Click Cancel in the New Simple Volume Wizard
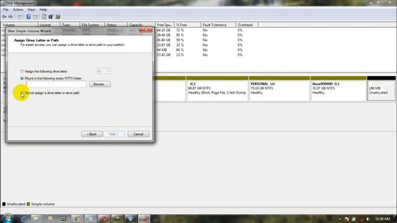 (x=138, y=134)
